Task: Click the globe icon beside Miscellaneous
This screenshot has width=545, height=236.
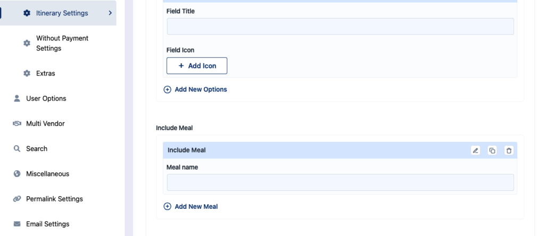Action: (x=17, y=174)
